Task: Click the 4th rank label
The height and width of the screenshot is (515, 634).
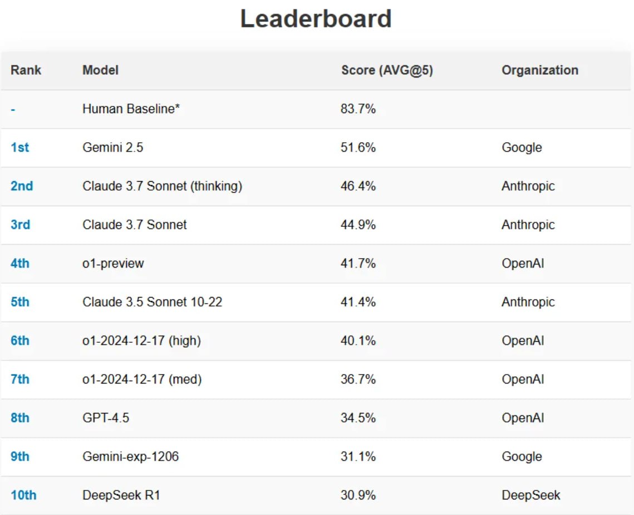Action: tap(20, 263)
